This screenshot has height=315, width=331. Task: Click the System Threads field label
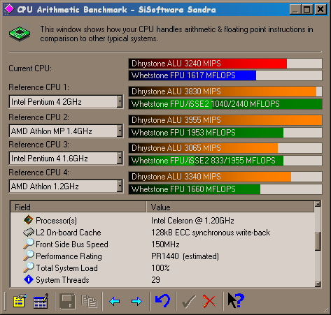click(62, 280)
